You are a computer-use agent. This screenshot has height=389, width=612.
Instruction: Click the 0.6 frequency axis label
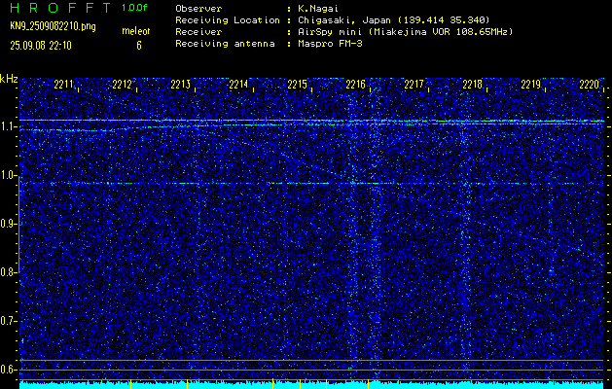(7, 370)
